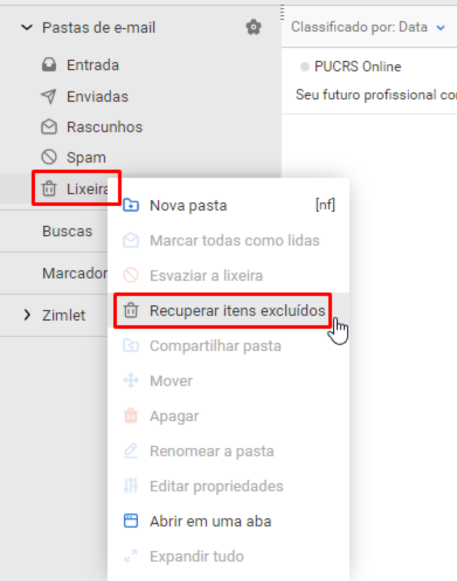The height and width of the screenshot is (581, 457).
Task: Click the Abrir em uma aba icon
Action: [131, 521]
